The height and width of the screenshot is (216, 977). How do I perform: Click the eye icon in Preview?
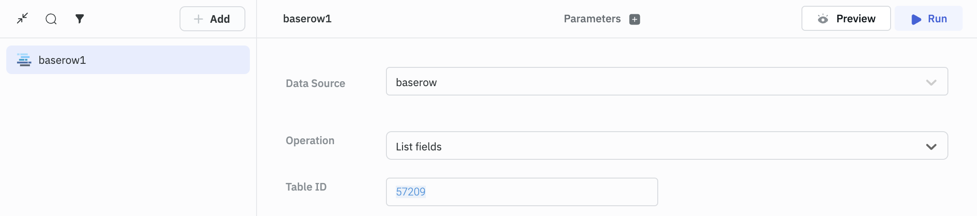(823, 19)
